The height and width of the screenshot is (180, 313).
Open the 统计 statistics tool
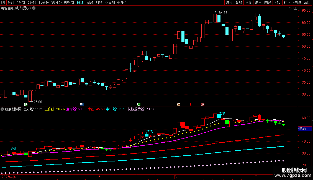click(x=258, y=2)
